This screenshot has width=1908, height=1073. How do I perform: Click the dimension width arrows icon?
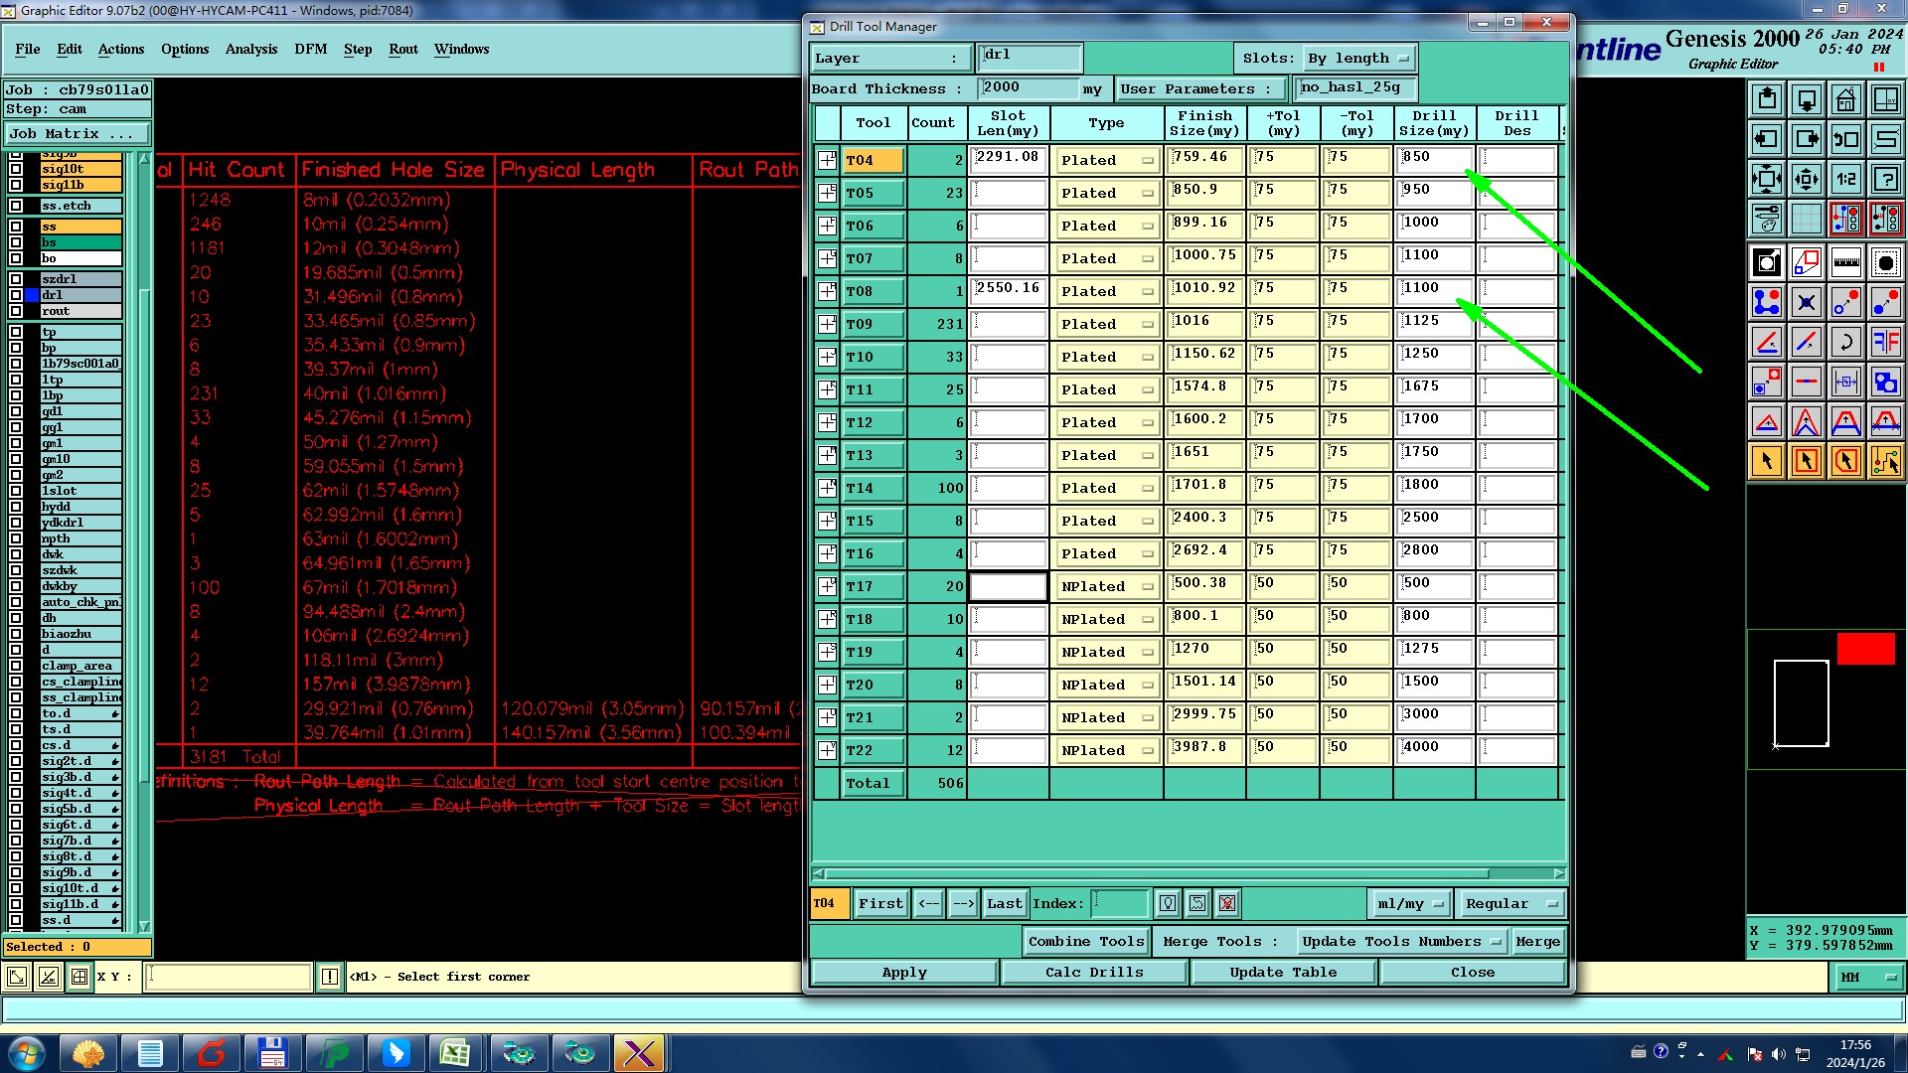[x=1845, y=382]
